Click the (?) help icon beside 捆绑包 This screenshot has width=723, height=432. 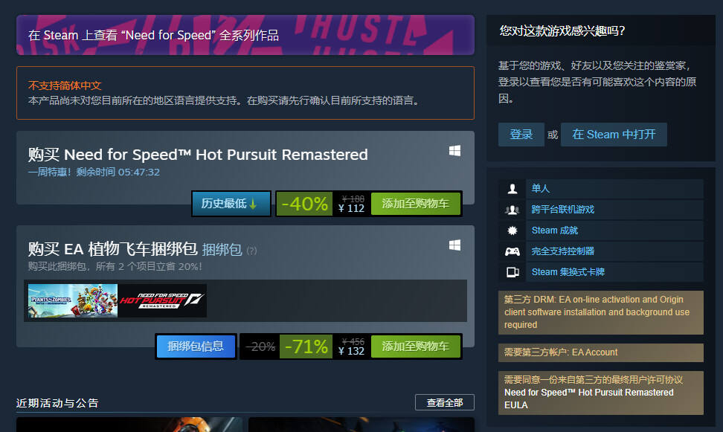251,251
